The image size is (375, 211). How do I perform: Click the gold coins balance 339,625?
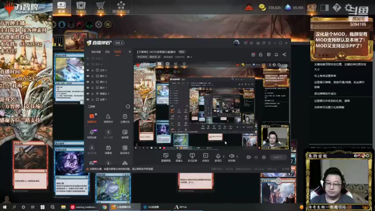coord(270,8)
